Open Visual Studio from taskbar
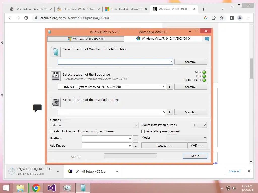This screenshot has width=258, height=193. pyautogui.click(x=51, y=188)
